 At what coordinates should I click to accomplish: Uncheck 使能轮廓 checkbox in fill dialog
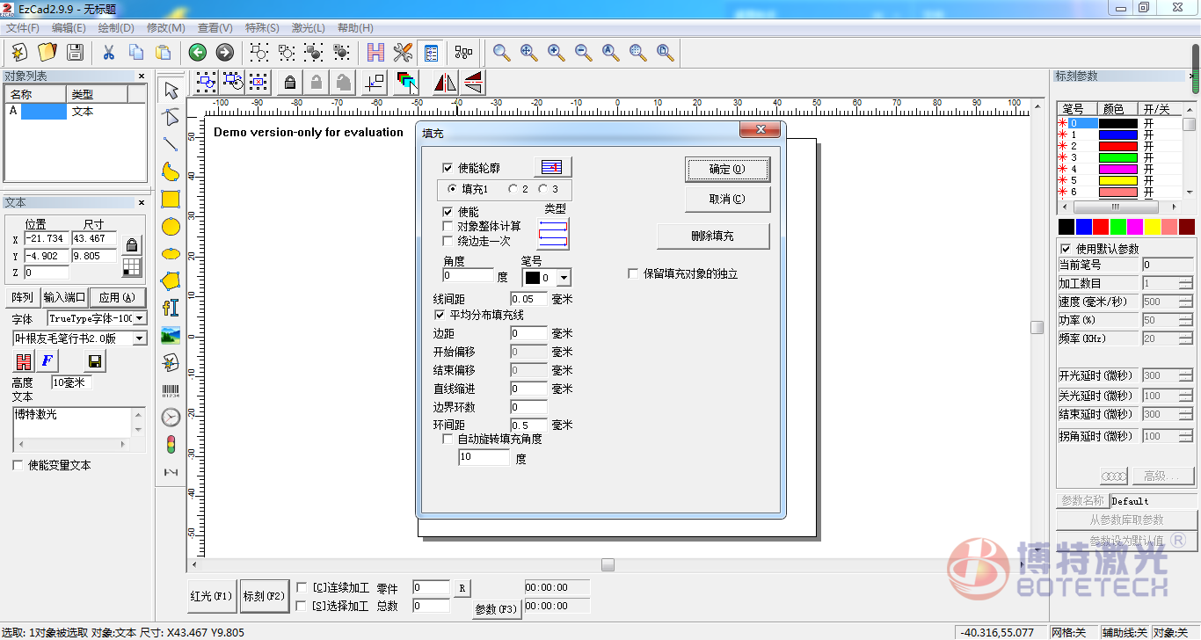(448, 167)
